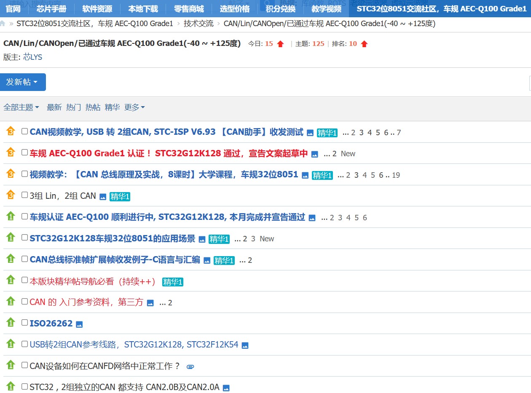Open 本地下载 in top navigation

[143, 8]
